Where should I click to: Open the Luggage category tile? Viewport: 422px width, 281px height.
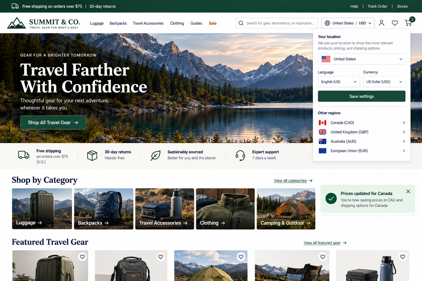tap(42, 209)
